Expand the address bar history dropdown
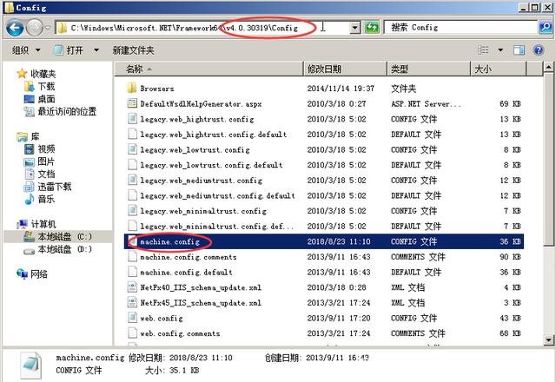Screen dimensions: 556x382 (354, 28)
